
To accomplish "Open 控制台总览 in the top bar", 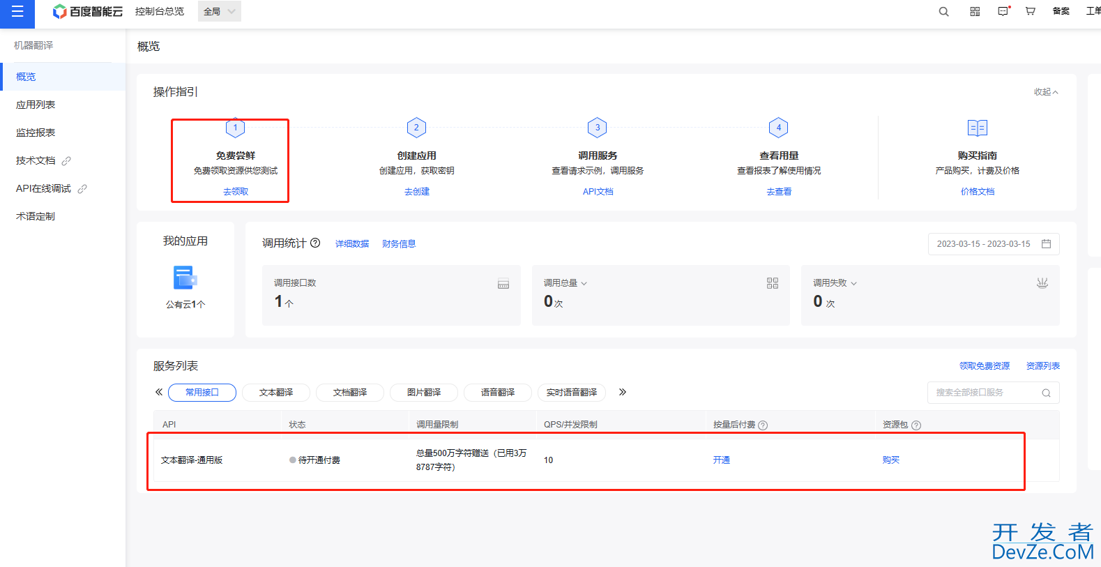I will pyautogui.click(x=160, y=11).
